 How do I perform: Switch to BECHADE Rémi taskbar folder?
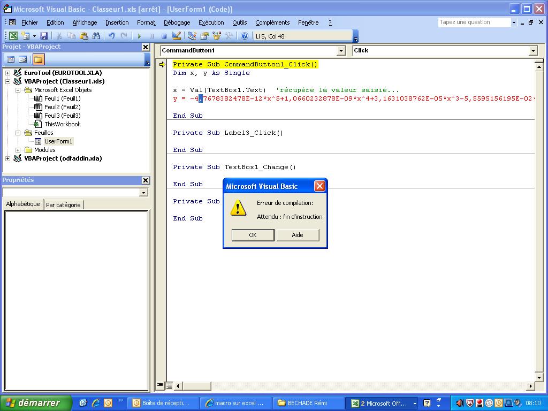pyautogui.click(x=309, y=403)
